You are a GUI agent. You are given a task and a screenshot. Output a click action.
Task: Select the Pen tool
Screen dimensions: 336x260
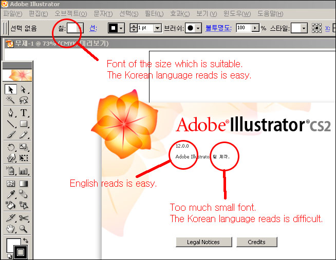10,113
